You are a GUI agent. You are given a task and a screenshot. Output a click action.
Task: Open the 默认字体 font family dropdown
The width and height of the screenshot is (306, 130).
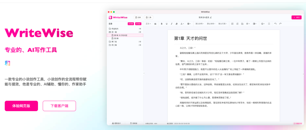click(x=211, y=24)
